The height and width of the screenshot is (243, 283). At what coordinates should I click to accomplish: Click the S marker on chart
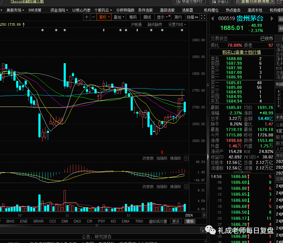coord(162,152)
